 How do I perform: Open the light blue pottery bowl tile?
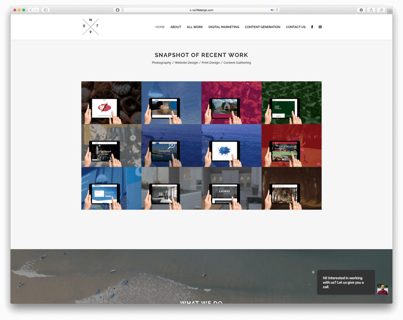171,103
